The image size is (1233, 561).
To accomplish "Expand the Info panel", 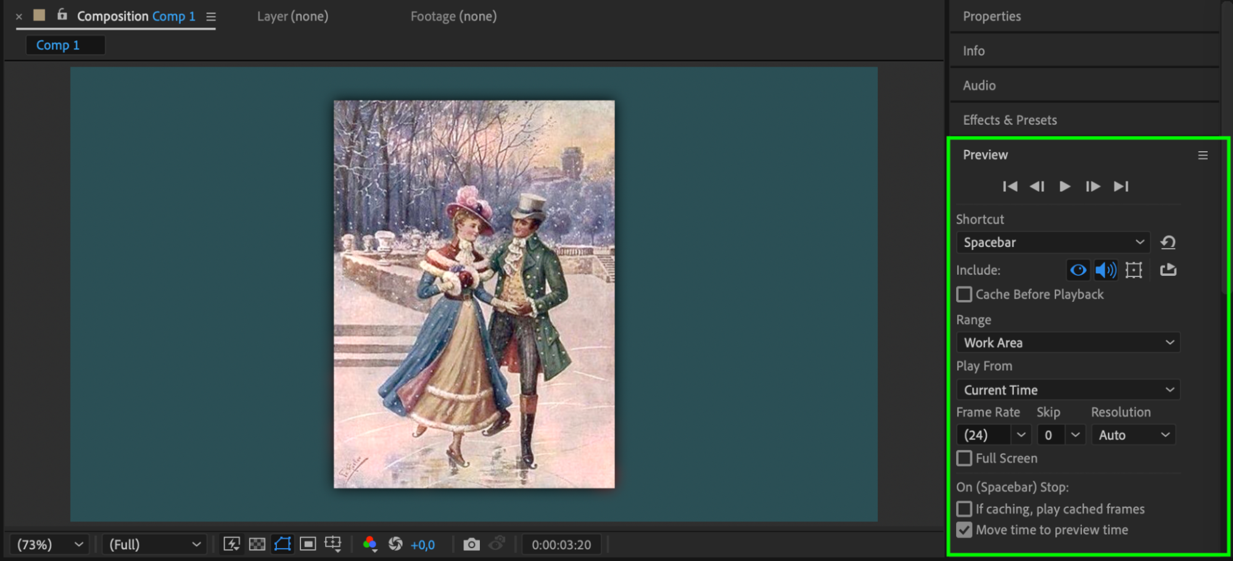I will point(974,51).
